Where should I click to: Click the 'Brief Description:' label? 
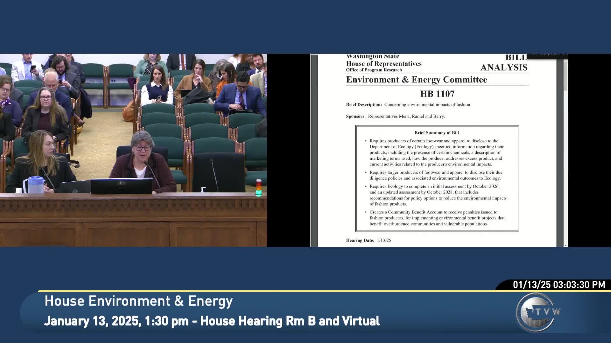point(364,104)
